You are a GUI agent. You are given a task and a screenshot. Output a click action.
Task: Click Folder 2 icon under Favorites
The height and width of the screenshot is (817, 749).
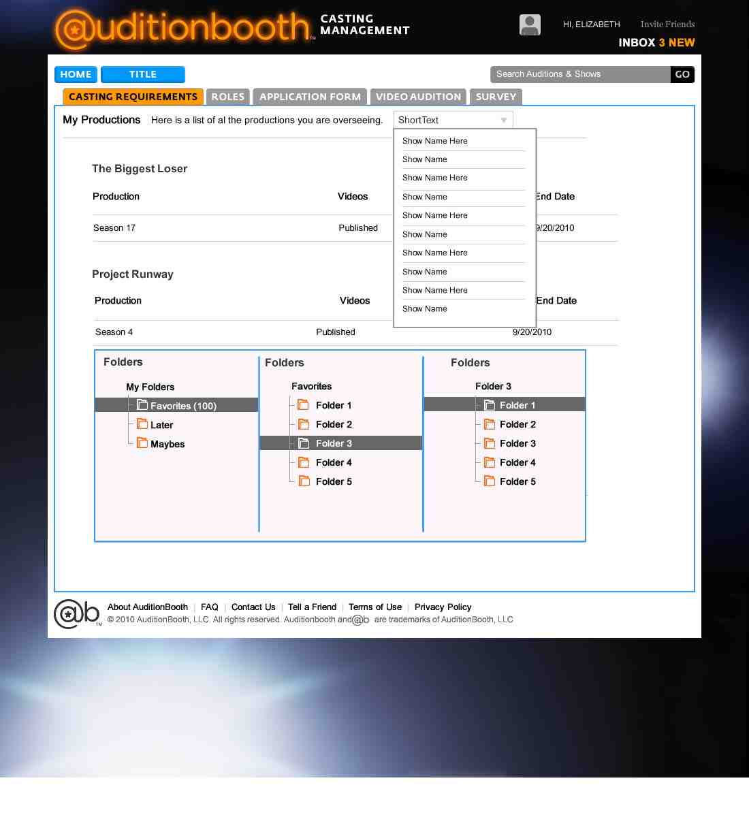click(304, 423)
